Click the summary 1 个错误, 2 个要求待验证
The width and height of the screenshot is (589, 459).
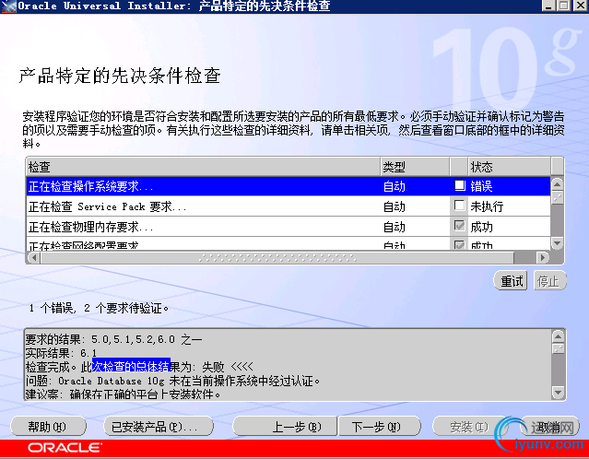point(99,309)
